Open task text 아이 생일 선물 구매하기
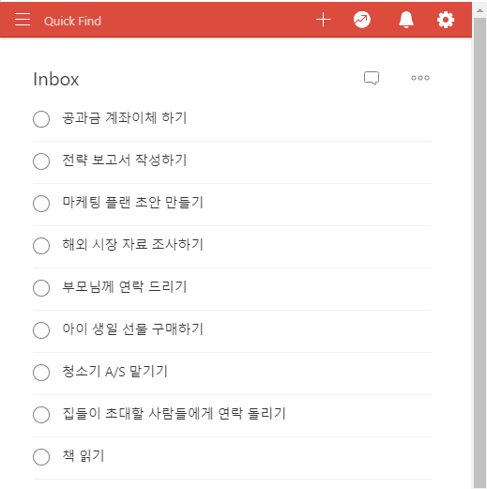Viewport: 487px width, 489px height. coord(133,329)
